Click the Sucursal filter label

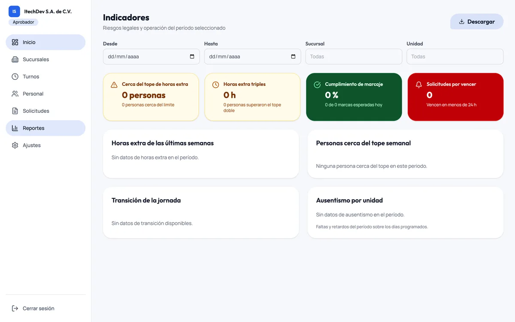coord(315,44)
